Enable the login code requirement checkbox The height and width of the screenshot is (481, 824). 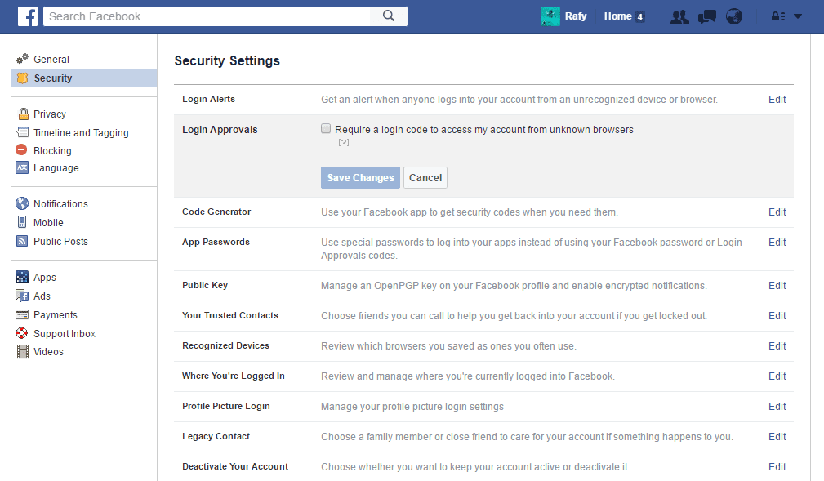click(326, 128)
